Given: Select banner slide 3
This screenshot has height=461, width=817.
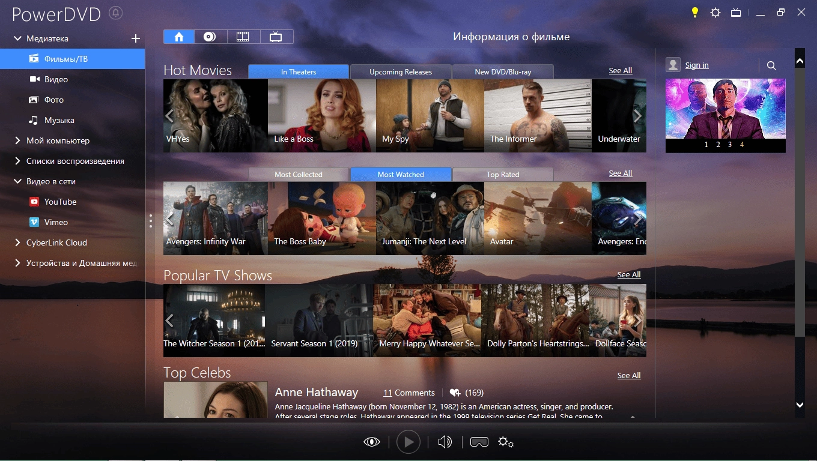Looking at the screenshot, I should click(730, 145).
